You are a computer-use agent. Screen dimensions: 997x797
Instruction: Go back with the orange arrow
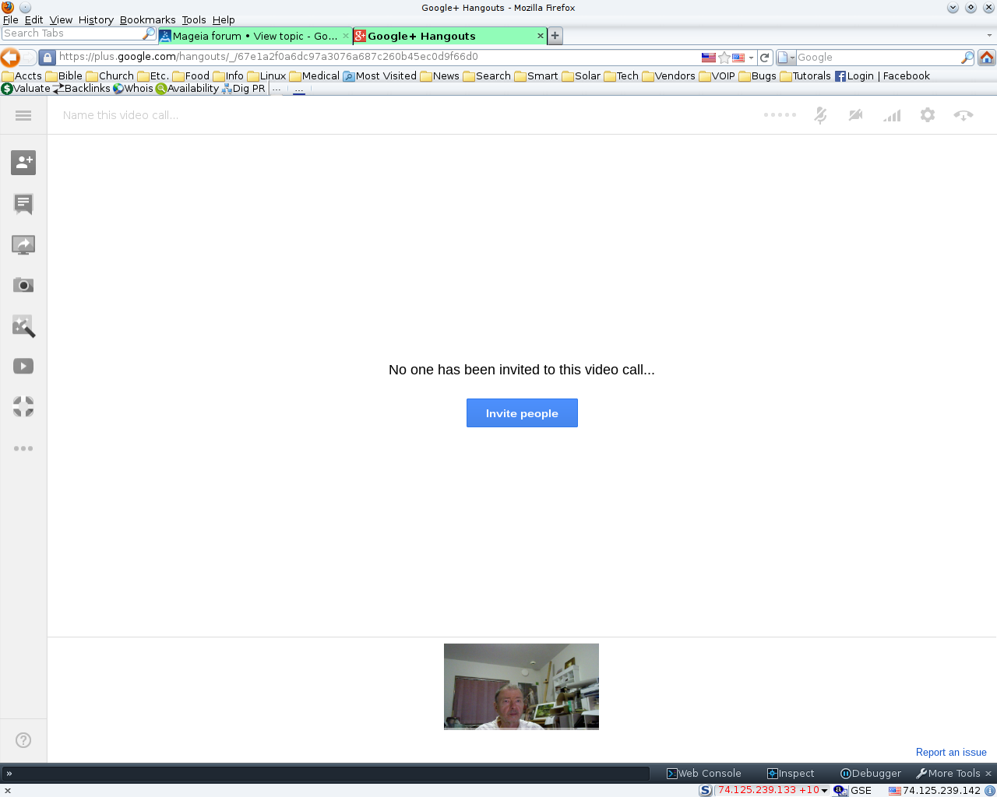click(x=10, y=57)
